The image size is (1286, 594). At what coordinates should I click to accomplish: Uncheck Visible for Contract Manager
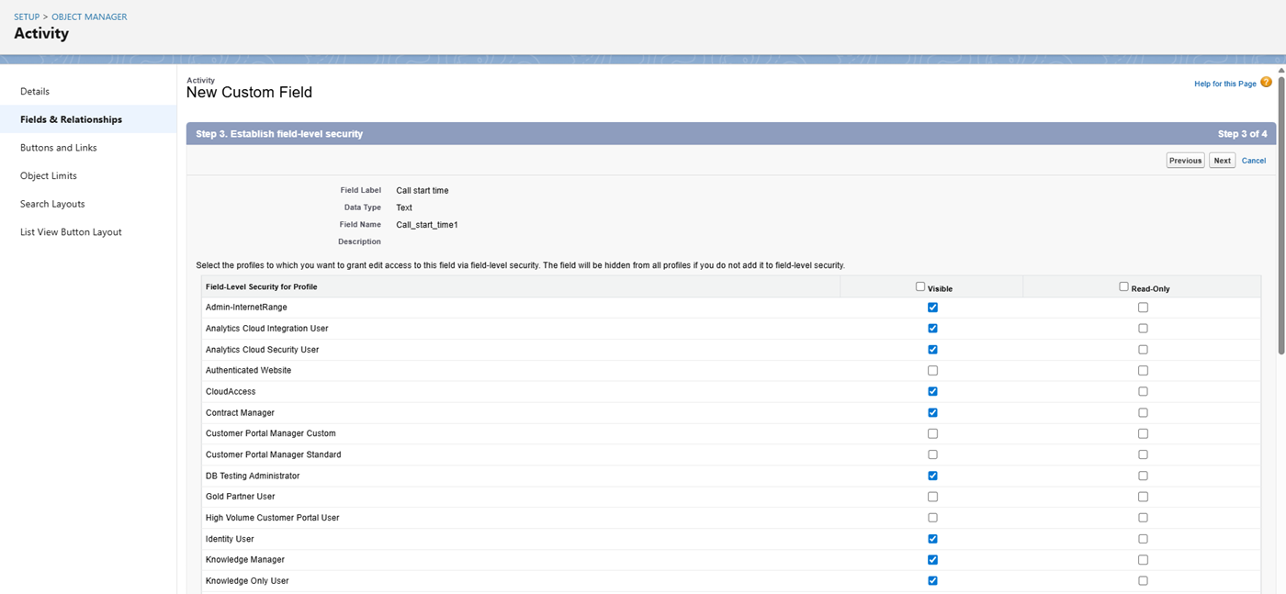point(932,413)
